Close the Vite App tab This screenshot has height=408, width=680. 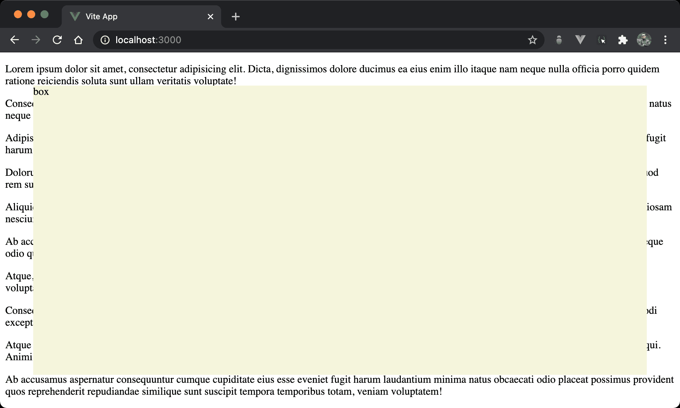(x=211, y=17)
